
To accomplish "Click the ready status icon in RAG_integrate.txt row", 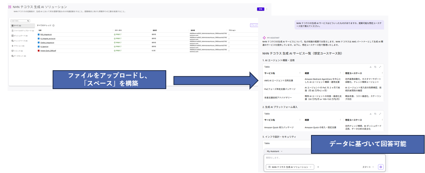I will [115, 35].
